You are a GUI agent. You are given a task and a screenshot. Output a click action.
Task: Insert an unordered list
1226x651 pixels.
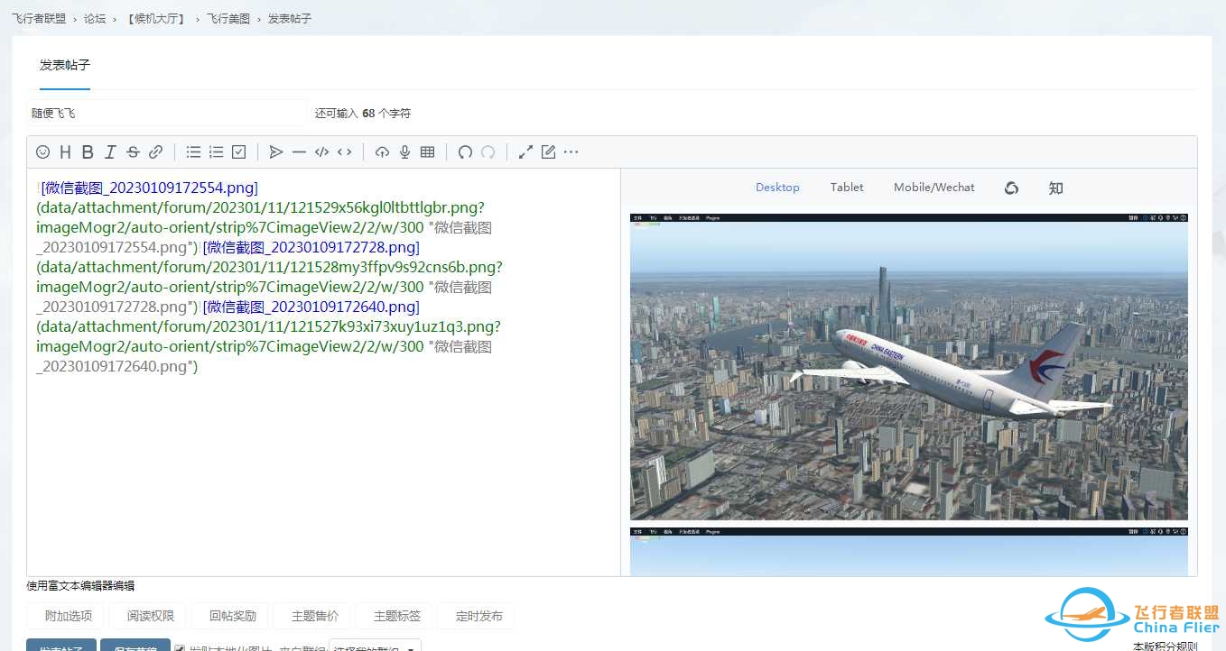(193, 151)
